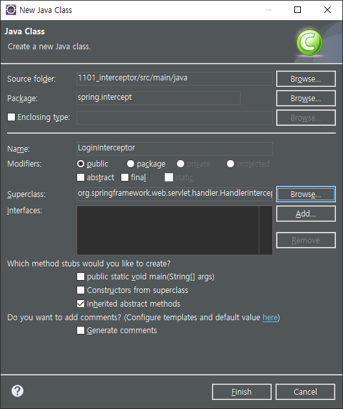Image resolution: width=343 pixels, height=409 pixels.
Task: Browse for the Superclass
Action: [305, 194]
